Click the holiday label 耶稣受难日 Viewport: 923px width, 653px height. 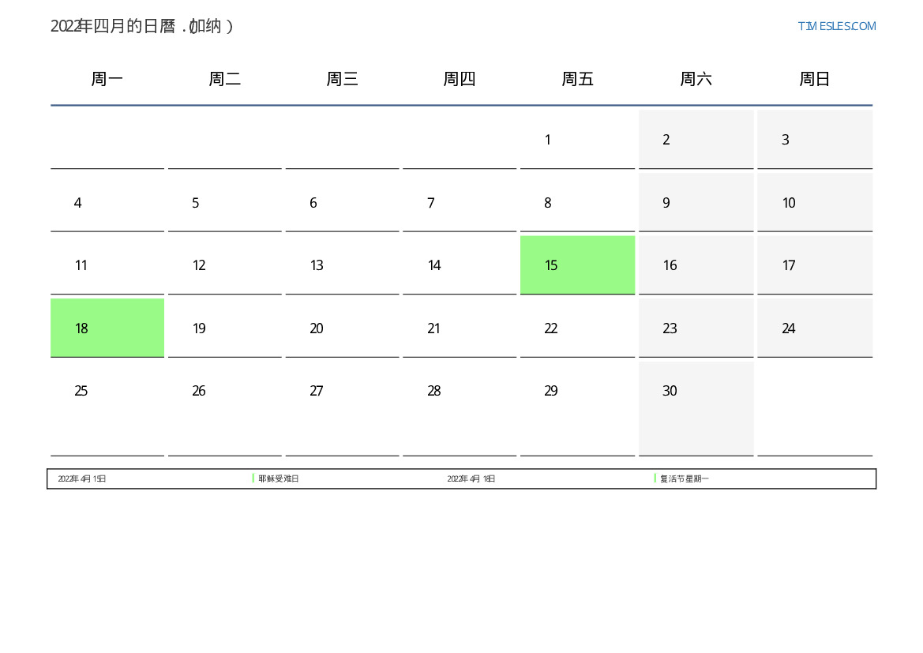tap(279, 478)
